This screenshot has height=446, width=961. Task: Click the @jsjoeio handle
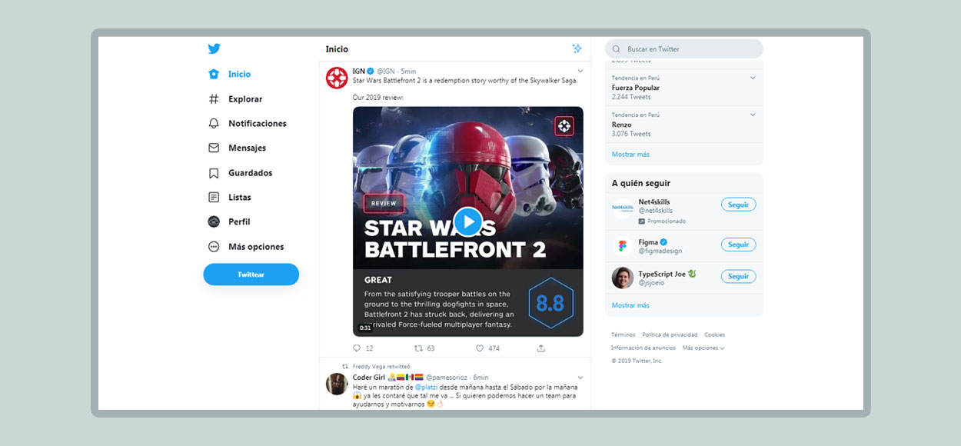click(x=652, y=283)
